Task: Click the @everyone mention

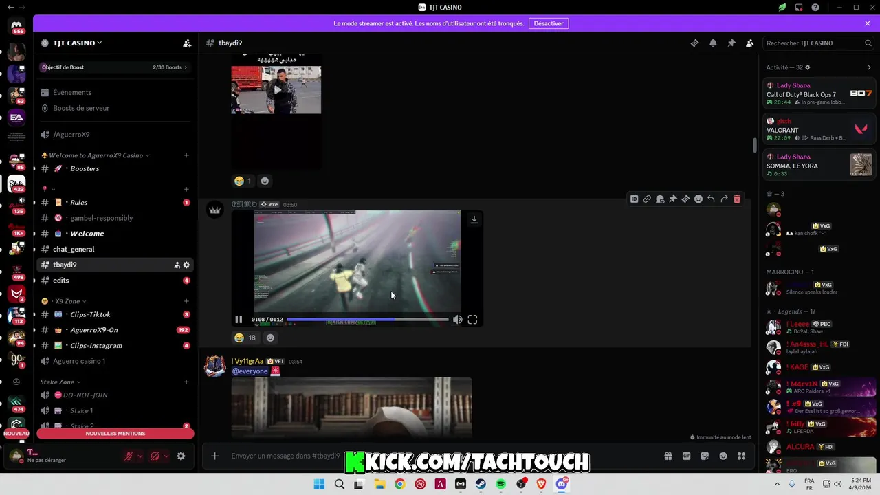Action: pos(250,371)
